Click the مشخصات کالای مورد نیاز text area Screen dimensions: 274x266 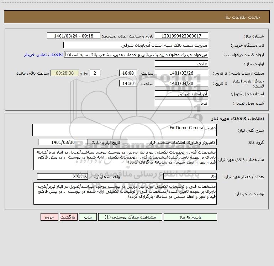pos(125,159)
